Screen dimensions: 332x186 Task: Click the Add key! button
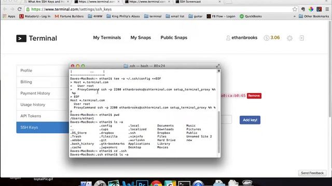250,120
